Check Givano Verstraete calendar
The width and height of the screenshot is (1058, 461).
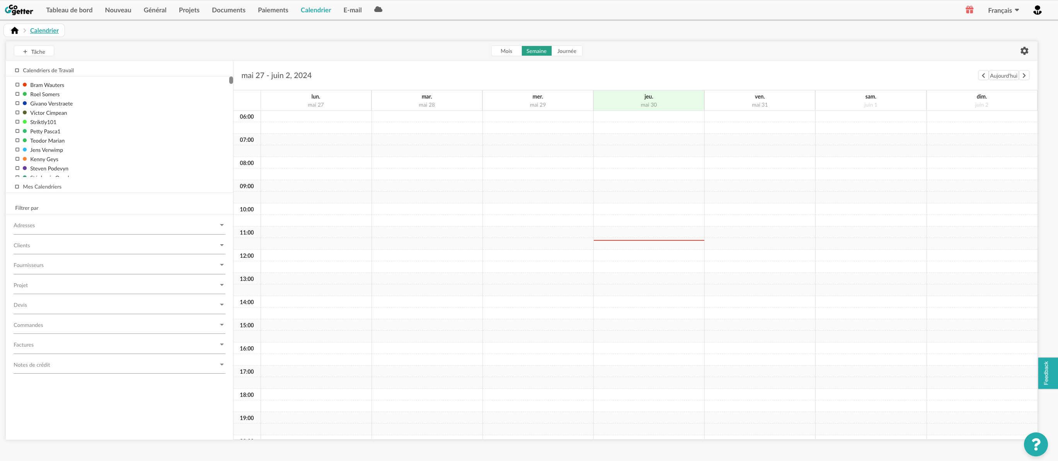tap(17, 104)
